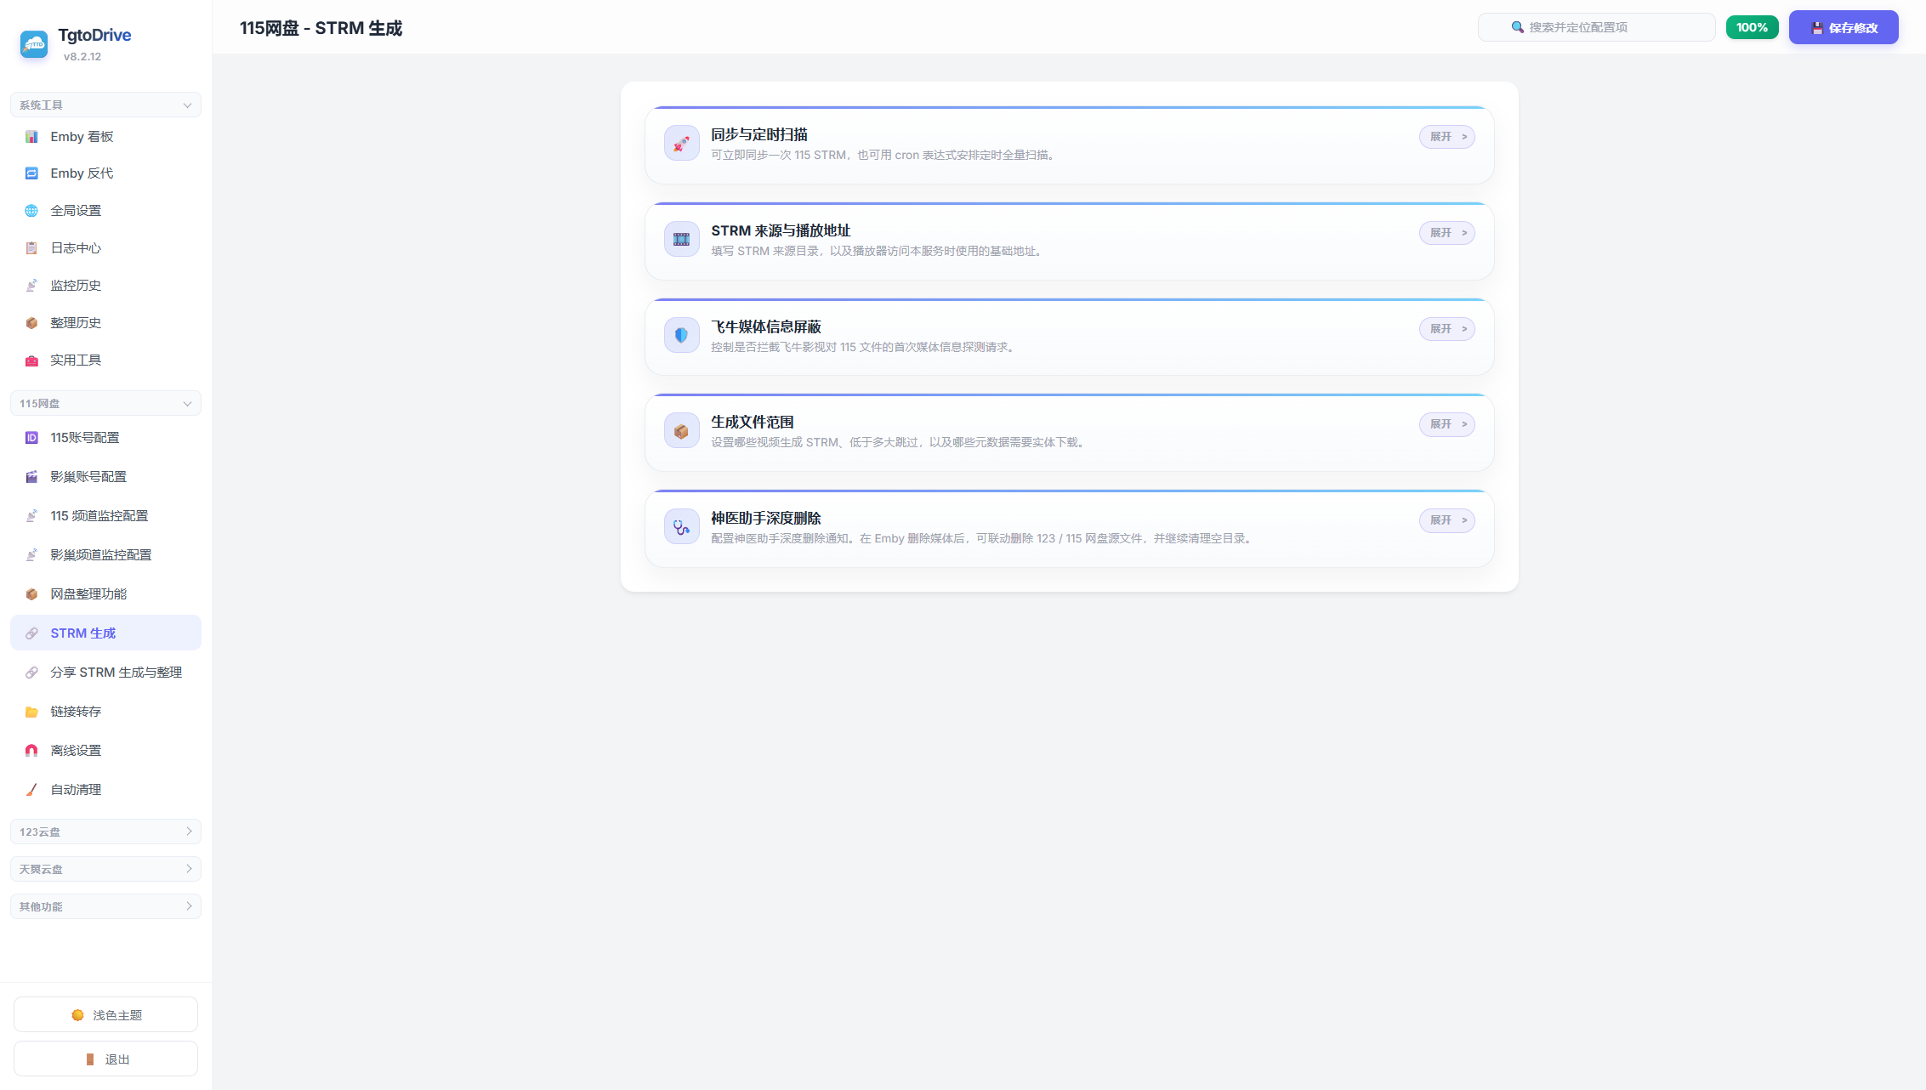Open the Emby 看板 menu item
Viewport: 1926px width, 1090px height.
pyautogui.click(x=105, y=137)
